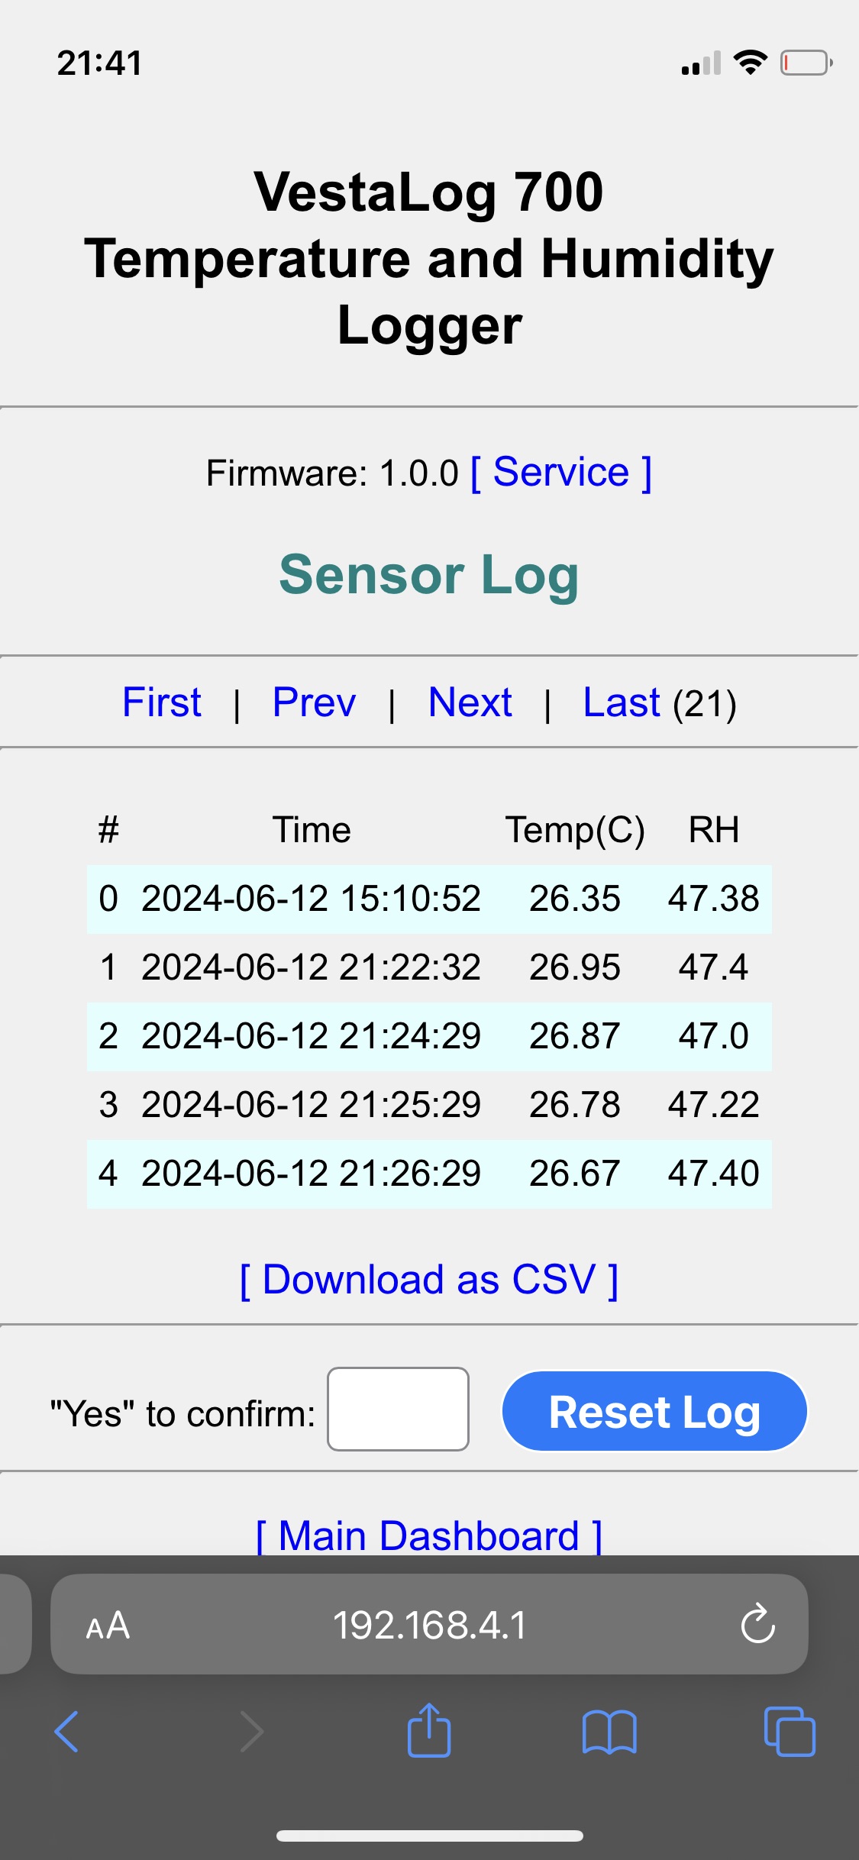Tap the Safari back arrow

pos(67,1732)
